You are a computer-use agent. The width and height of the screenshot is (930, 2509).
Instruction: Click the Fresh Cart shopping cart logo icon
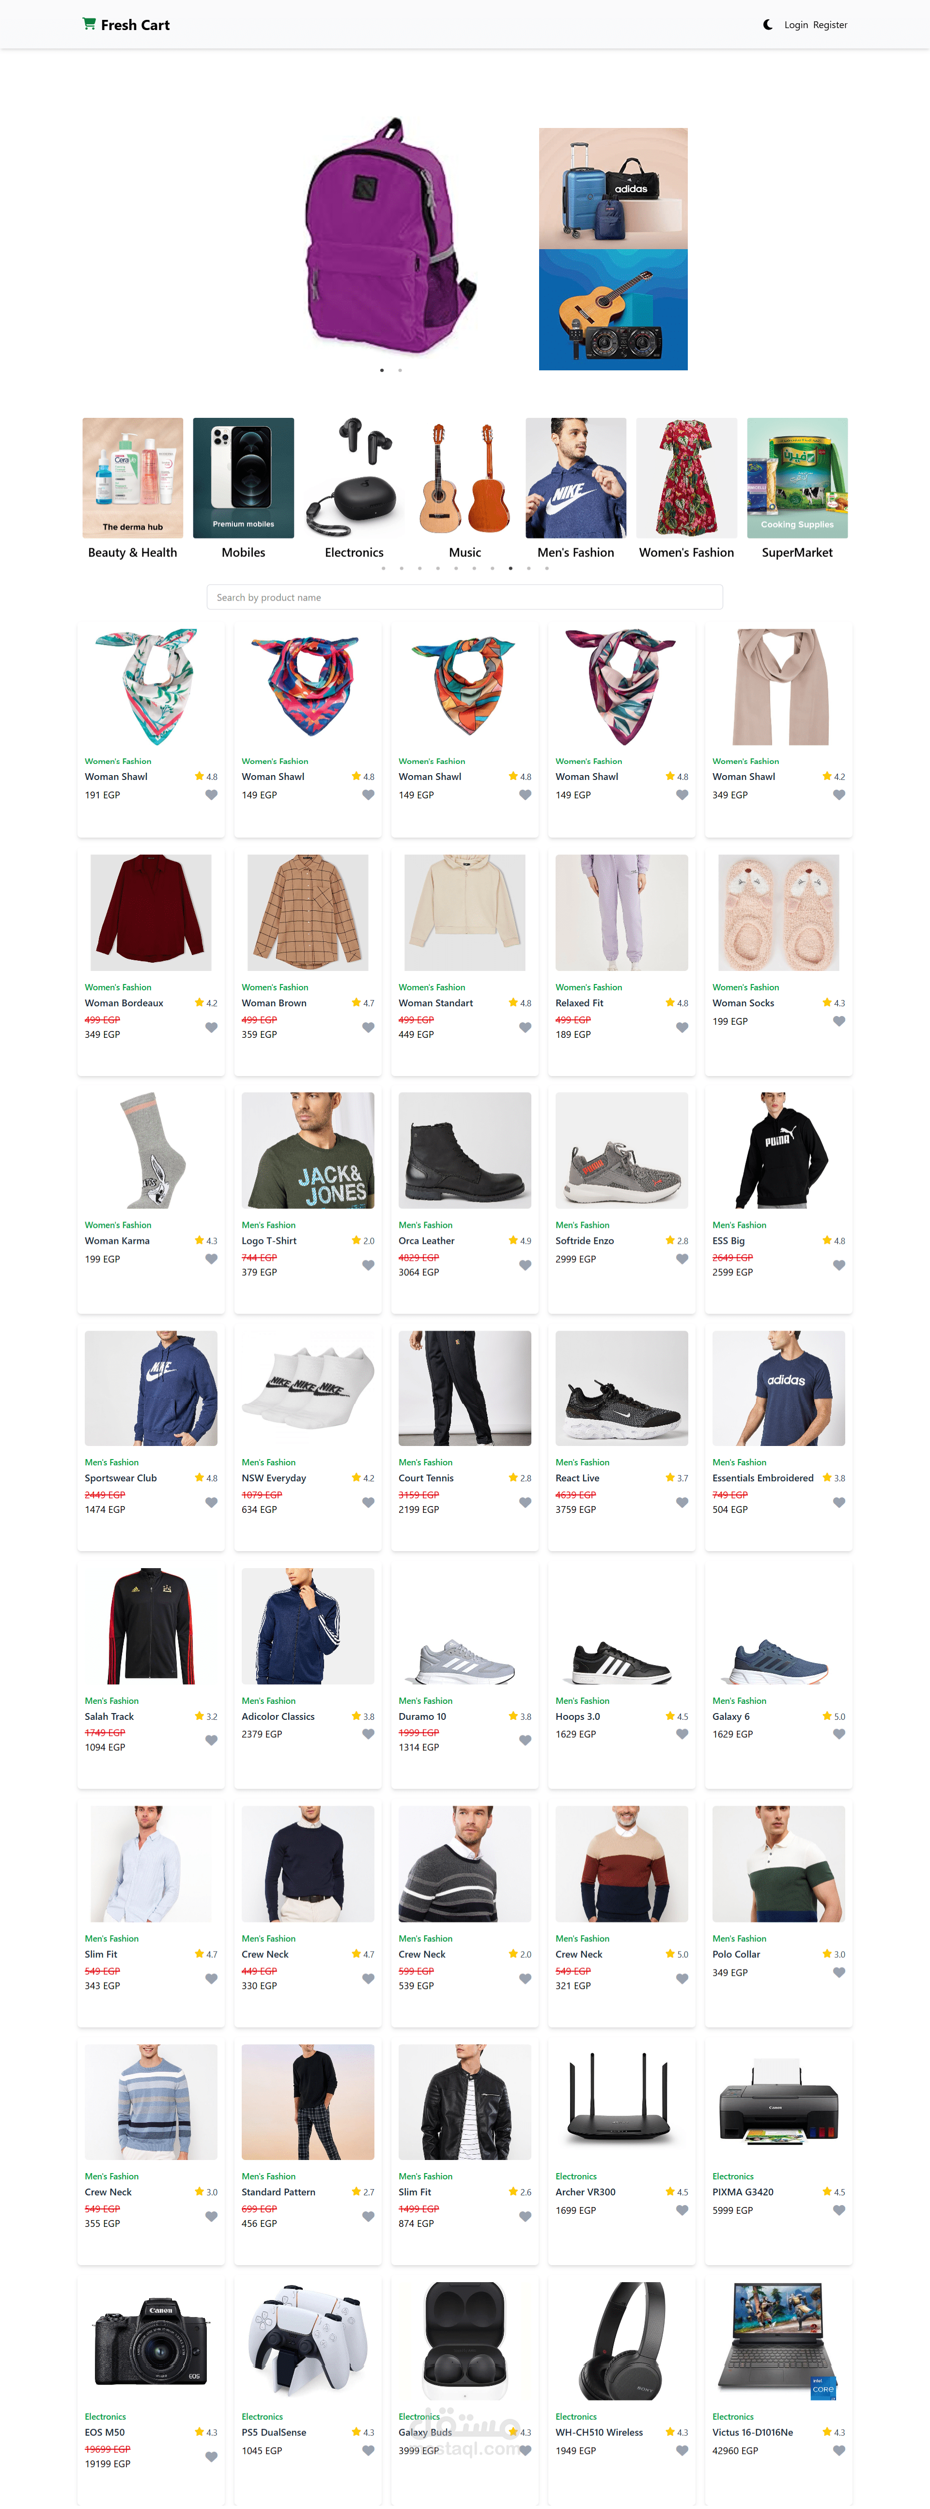click(89, 24)
